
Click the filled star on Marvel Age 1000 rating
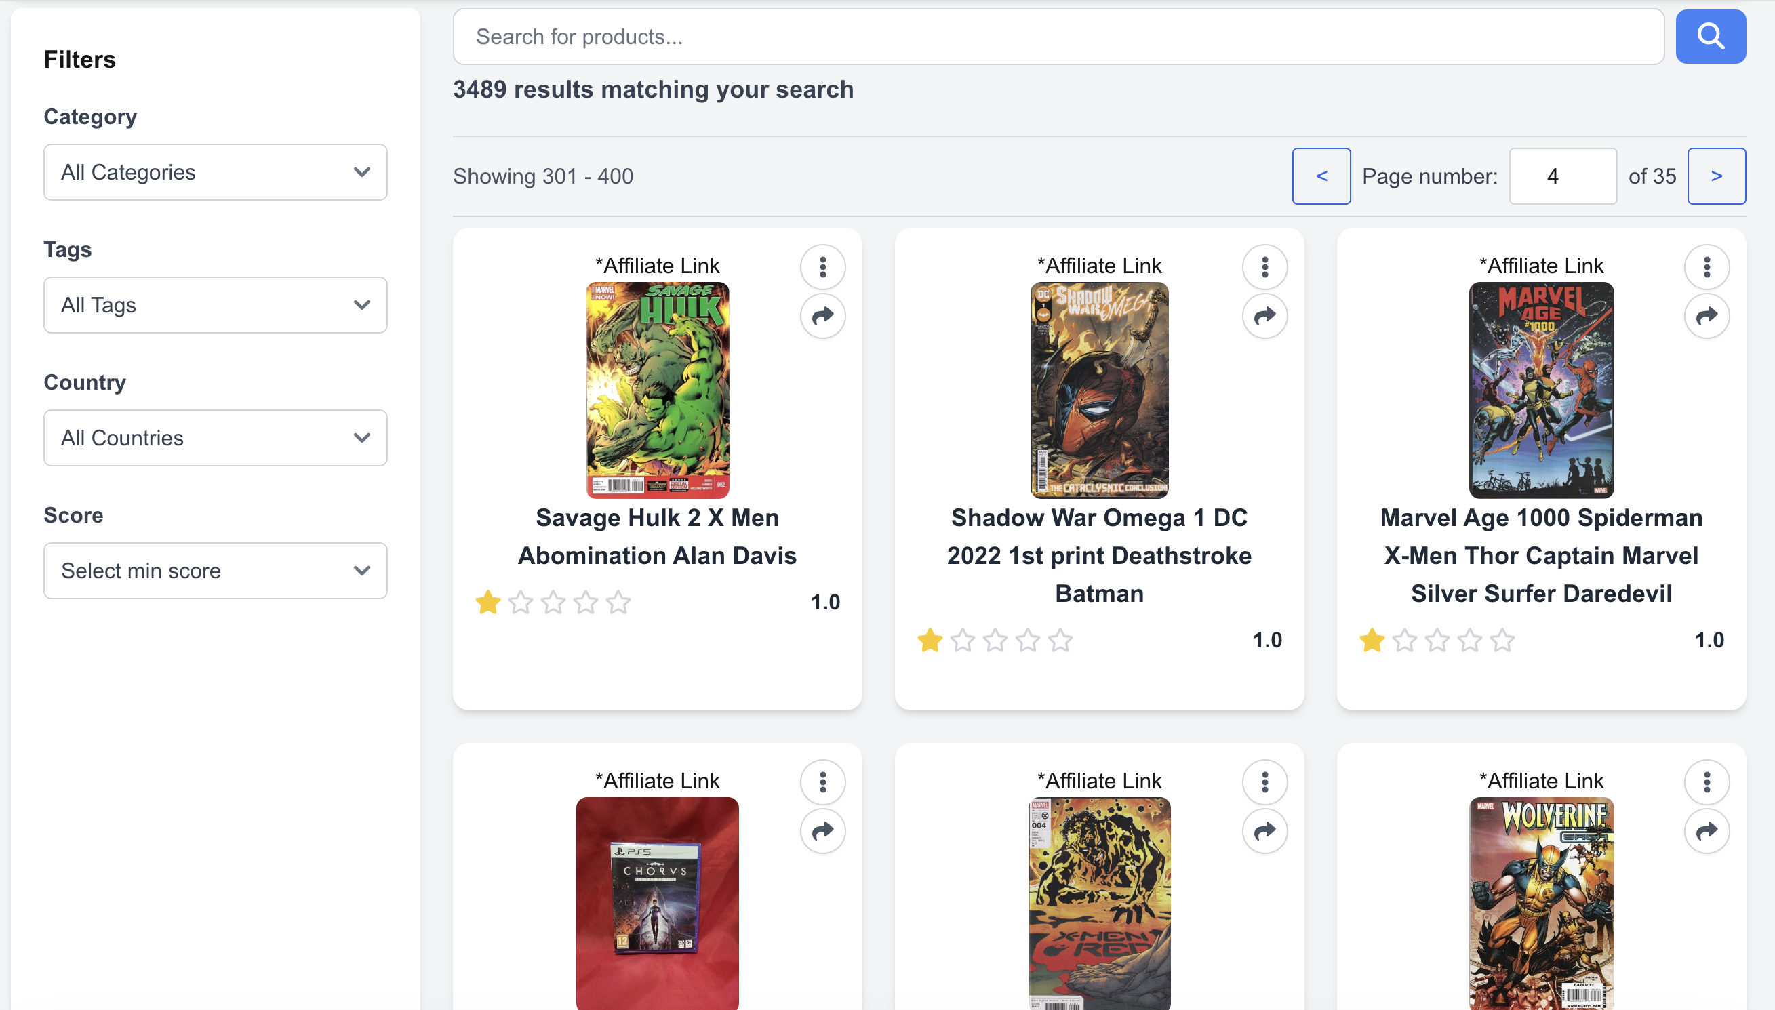point(1372,641)
